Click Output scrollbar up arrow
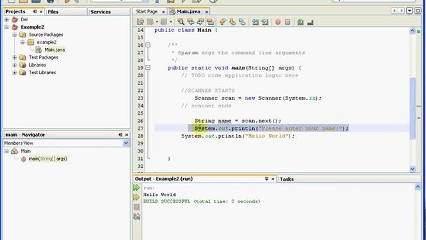426x240 pixels. [x=418, y=187]
